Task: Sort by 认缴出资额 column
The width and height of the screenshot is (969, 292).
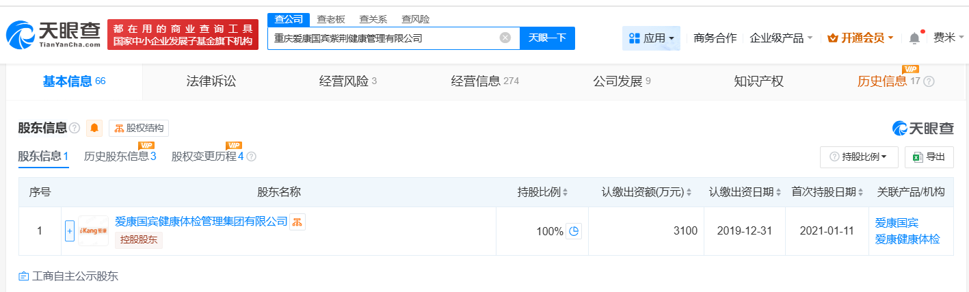Action: [x=647, y=192]
